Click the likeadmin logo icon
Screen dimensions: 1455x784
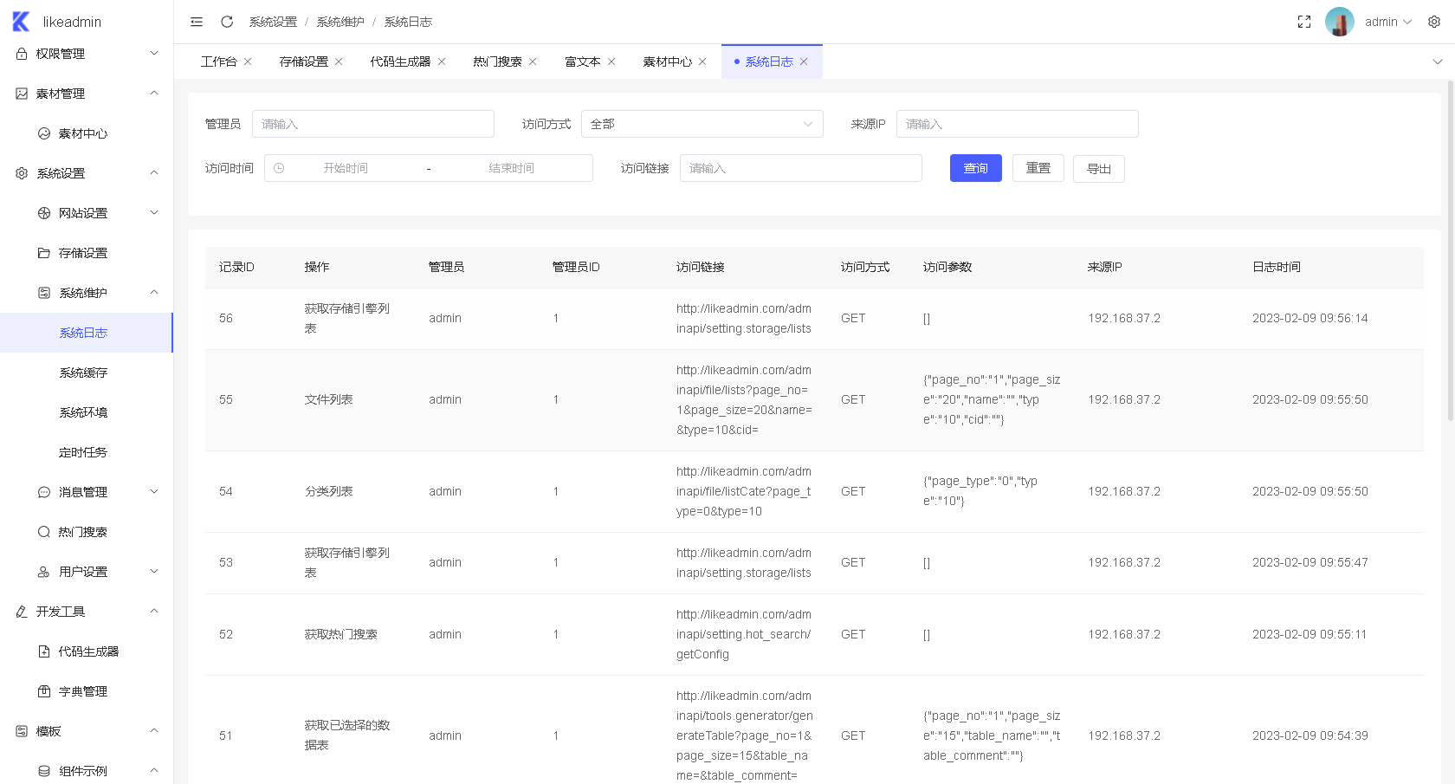point(21,22)
